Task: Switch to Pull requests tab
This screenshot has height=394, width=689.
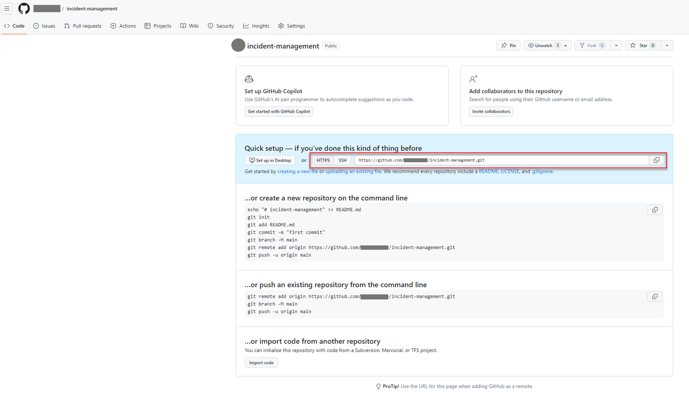Action: point(83,26)
